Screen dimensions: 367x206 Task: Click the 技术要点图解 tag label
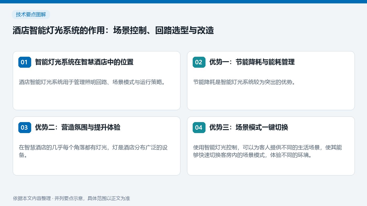[x=31, y=15]
